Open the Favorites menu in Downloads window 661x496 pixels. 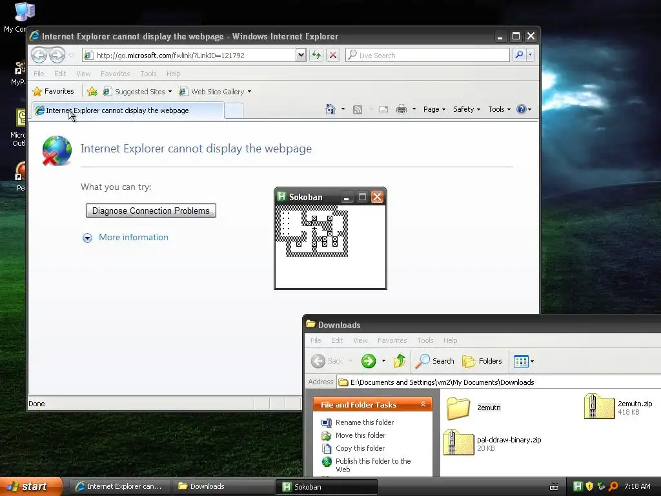[392, 340]
